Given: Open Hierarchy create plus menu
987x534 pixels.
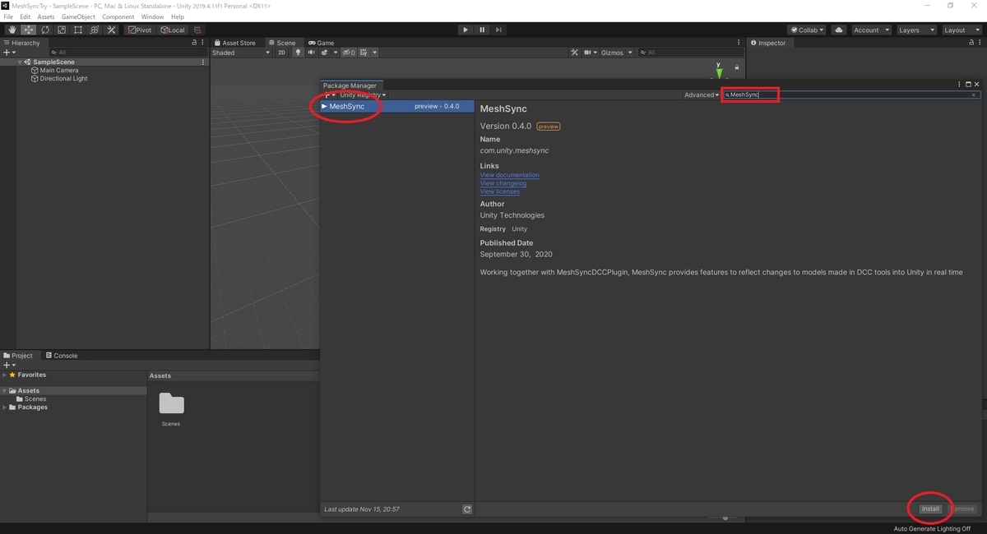Looking at the screenshot, I should click(x=9, y=53).
